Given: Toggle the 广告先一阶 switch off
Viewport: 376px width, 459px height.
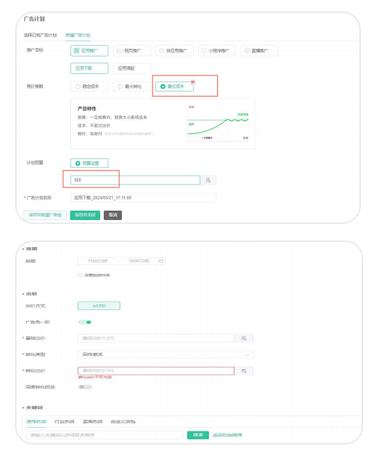Looking at the screenshot, I should pos(85,322).
